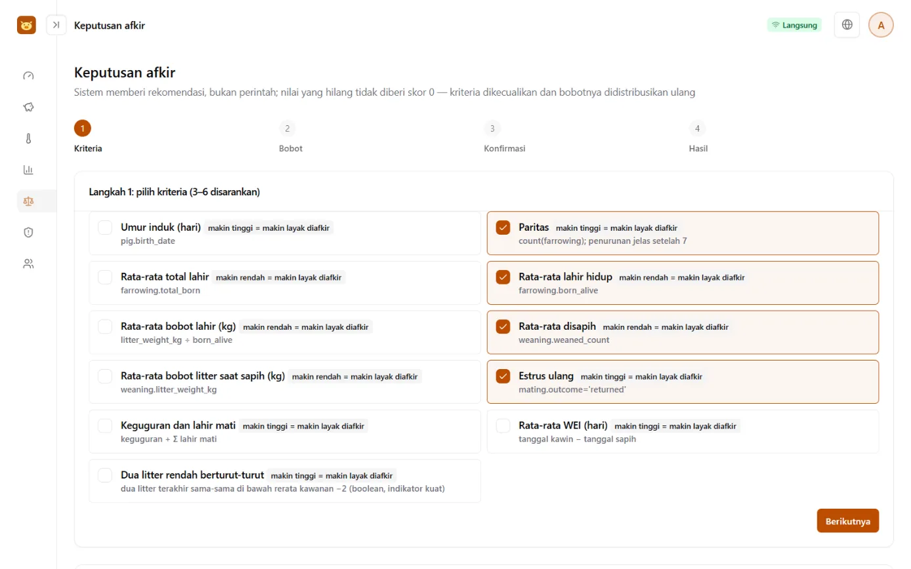Uncheck the Paritas checkbox
The height and width of the screenshot is (569, 911).
(x=503, y=227)
